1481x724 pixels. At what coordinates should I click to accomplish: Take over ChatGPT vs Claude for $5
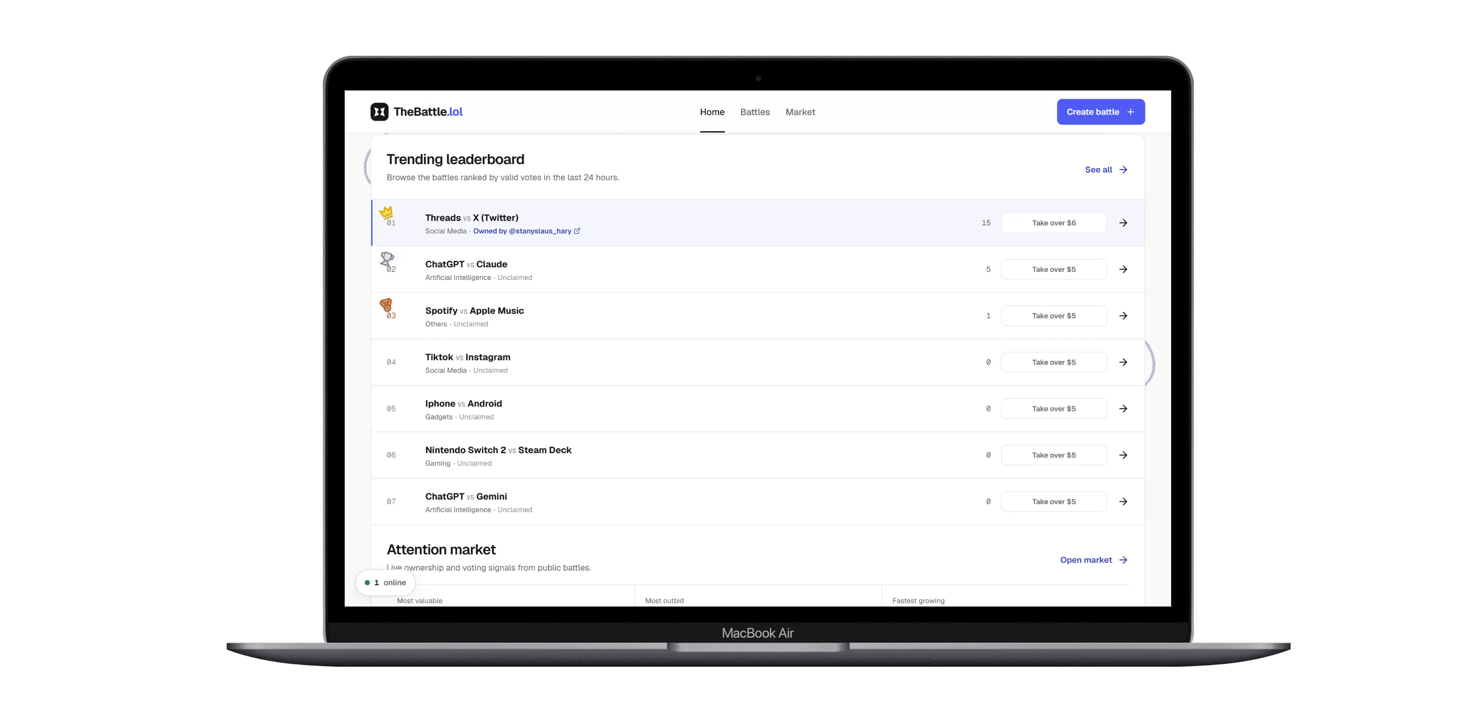click(x=1054, y=270)
